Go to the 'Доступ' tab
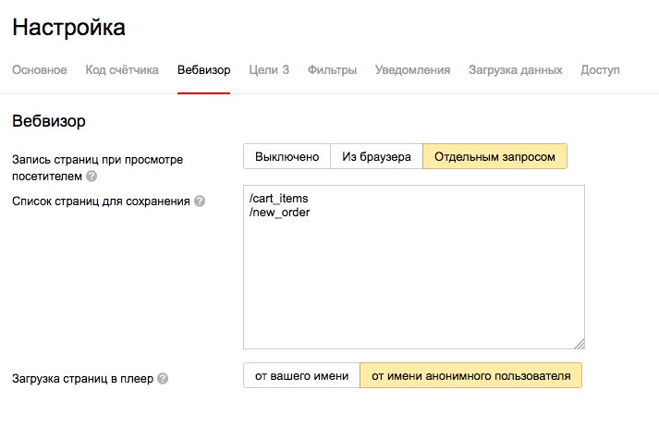Image resolution: width=659 pixels, height=439 pixels. coord(600,69)
